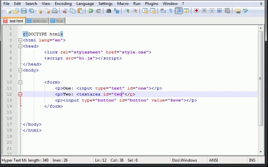Undo the last edit with green arrow
Viewport: 268px width, 167px height.
90,11
